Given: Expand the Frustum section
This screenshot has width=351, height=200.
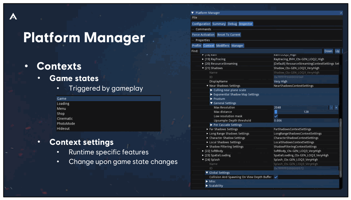Looking at the screenshot, I should pos(211,99).
